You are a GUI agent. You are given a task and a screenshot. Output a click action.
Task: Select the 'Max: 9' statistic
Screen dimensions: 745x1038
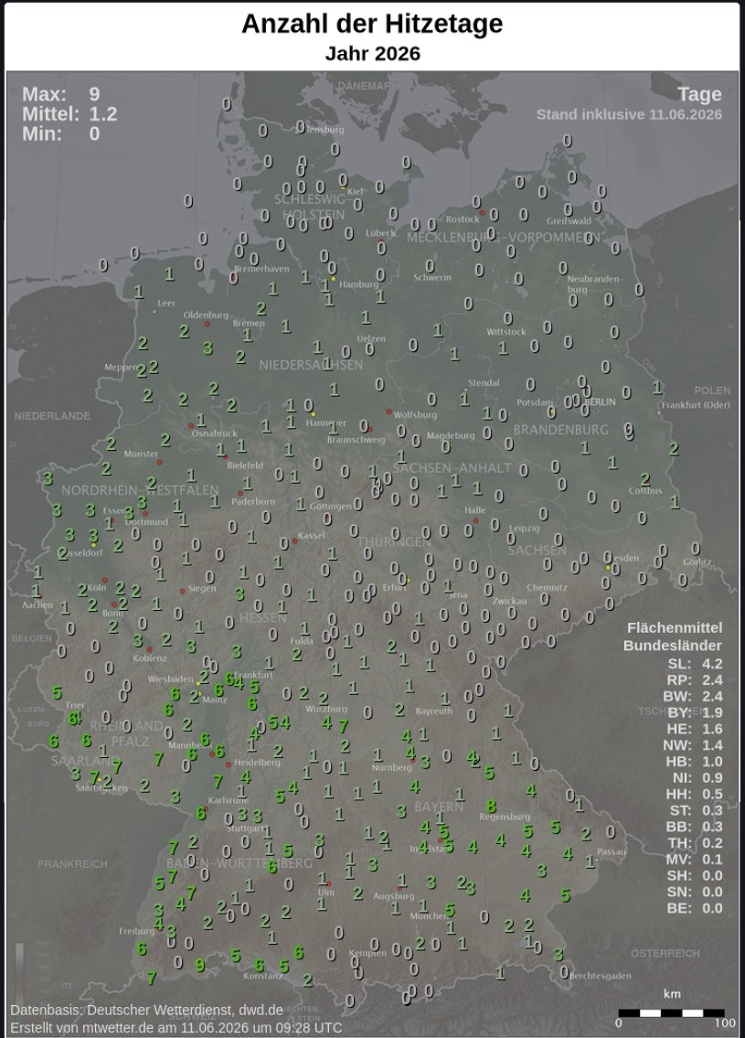(x=61, y=94)
